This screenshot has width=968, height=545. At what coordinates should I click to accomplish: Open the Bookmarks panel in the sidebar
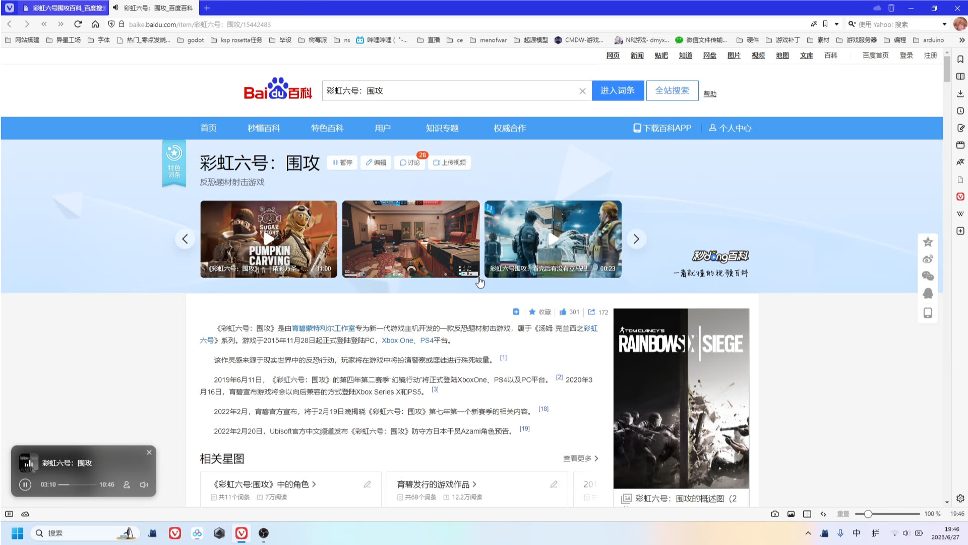(960, 59)
